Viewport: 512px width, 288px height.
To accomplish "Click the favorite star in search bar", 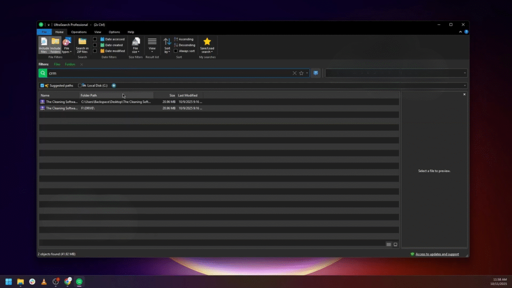I will point(301,73).
